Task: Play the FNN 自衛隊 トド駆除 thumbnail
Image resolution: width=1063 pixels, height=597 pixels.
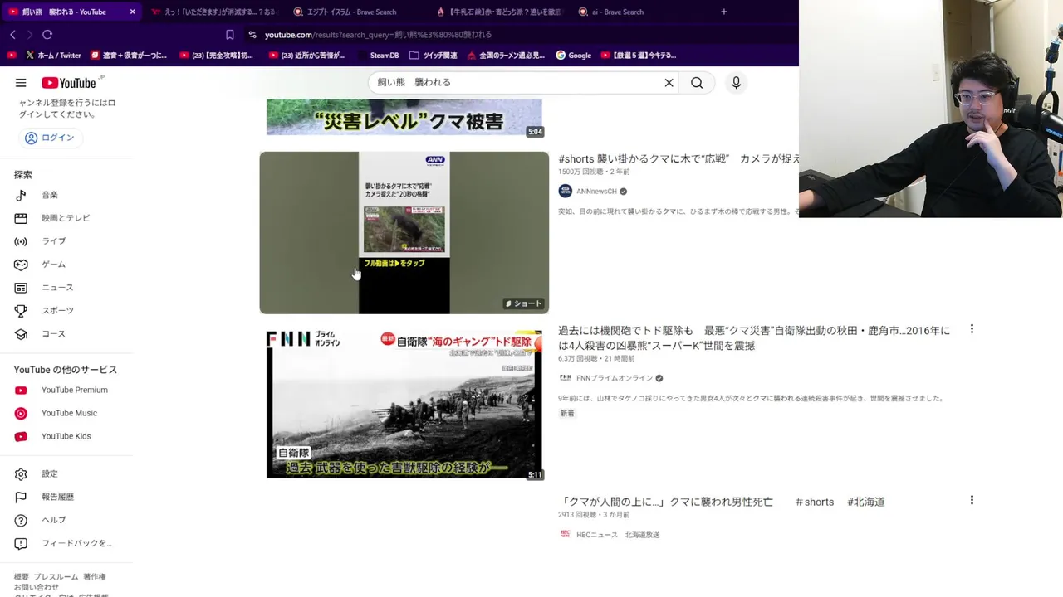Action: pyautogui.click(x=404, y=404)
